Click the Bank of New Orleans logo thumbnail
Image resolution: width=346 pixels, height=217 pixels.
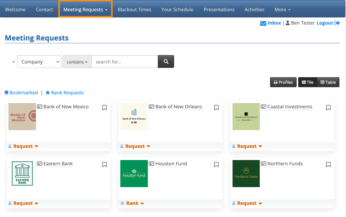[x=134, y=116]
